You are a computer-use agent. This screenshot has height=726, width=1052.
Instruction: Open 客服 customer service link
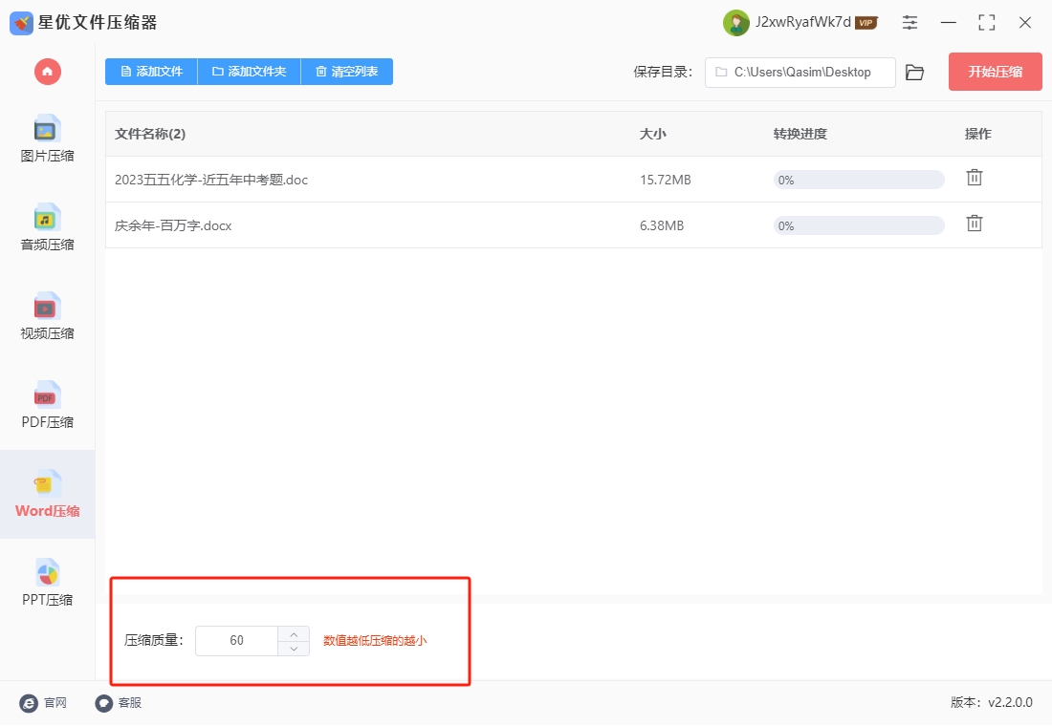[x=119, y=702]
